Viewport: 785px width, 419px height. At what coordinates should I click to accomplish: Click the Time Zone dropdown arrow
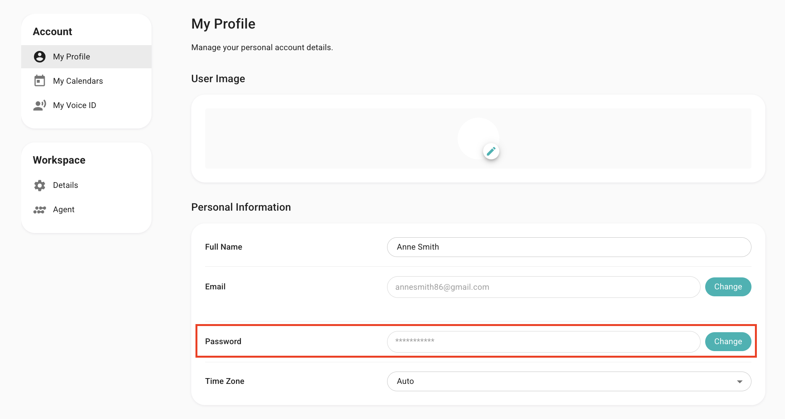(x=740, y=382)
